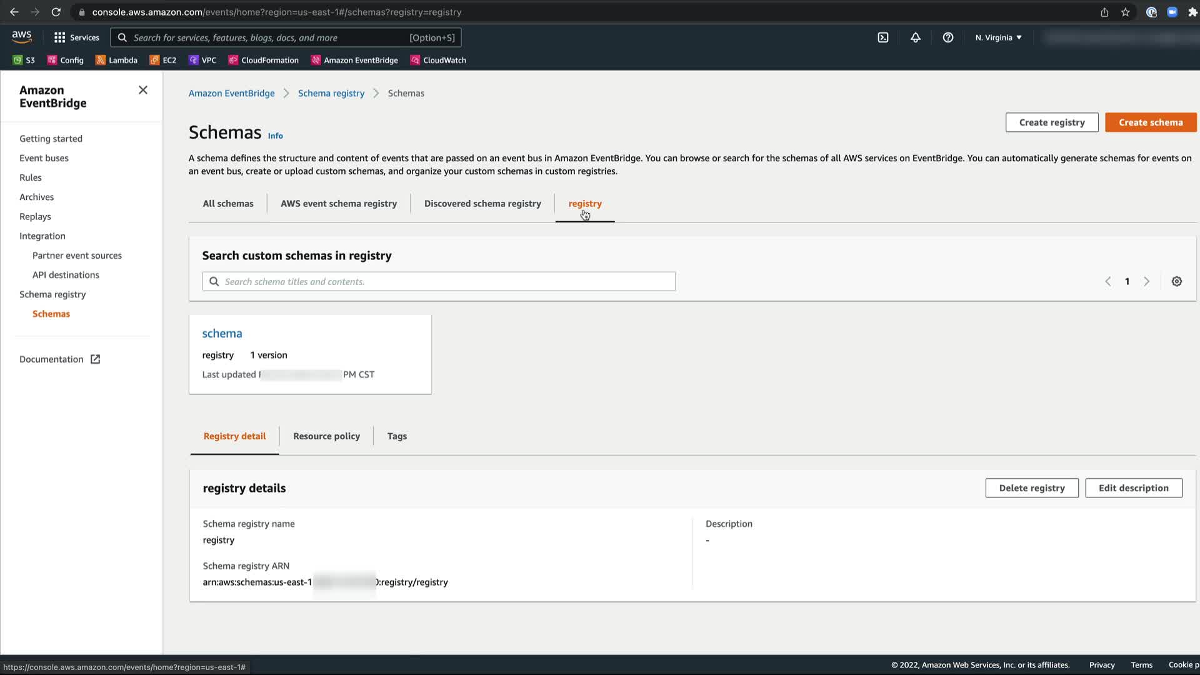The image size is (1200, 675).
Task: Open AWS CloudShell icon in top bar
Action: (882, 37)
